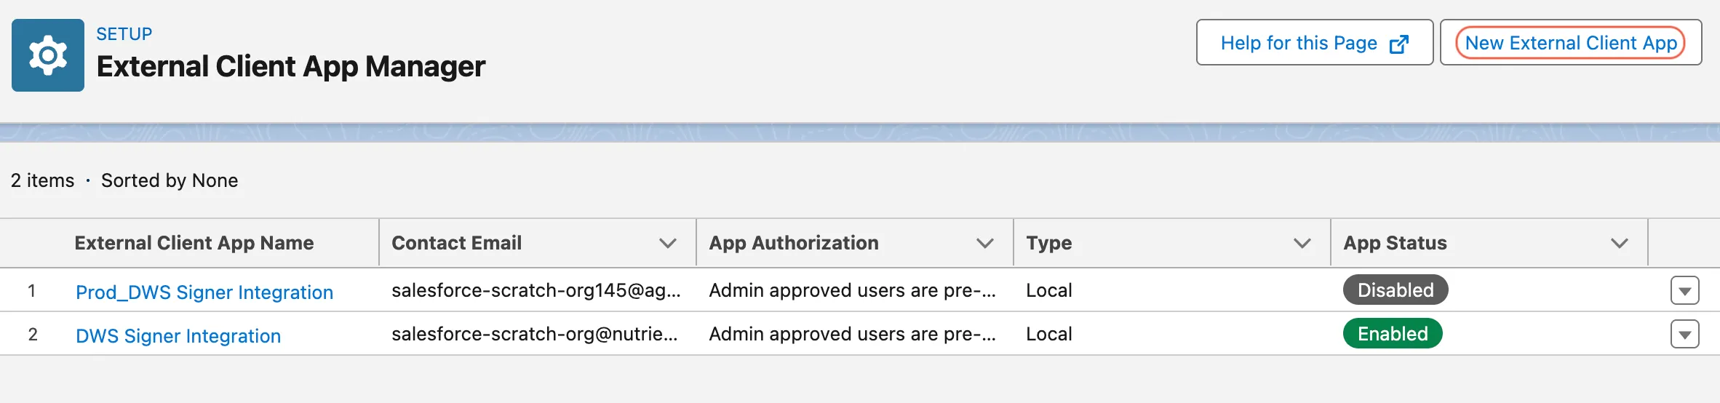Expand App Status column menu chevron
The width and height of the screenshot is (1720, 403).
pos(1620,243)
